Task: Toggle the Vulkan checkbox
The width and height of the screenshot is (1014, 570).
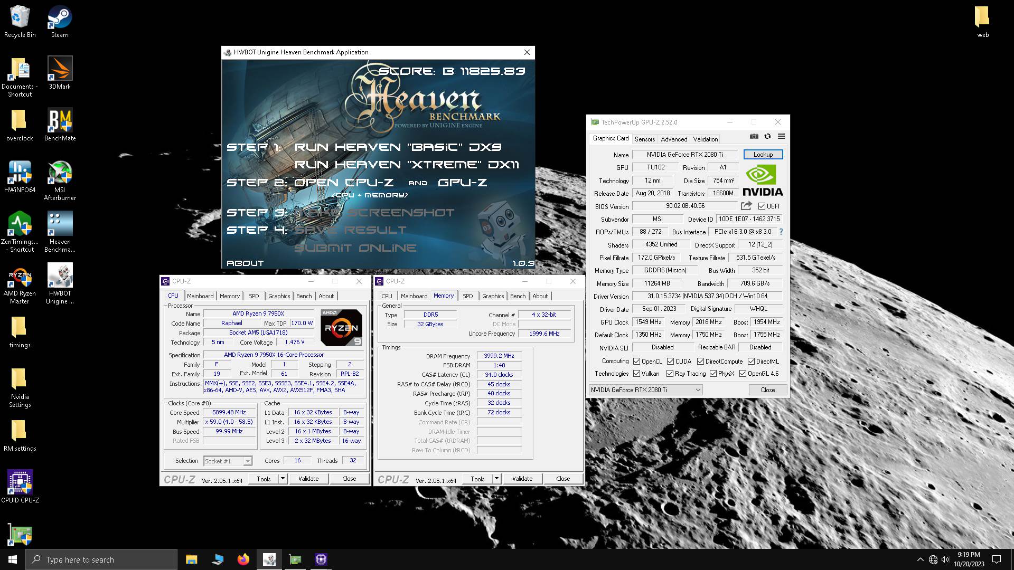Action: [x=636, y=374]
